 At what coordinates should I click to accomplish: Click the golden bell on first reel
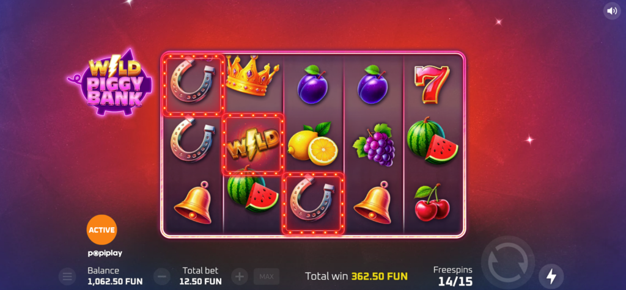point(193,202)
